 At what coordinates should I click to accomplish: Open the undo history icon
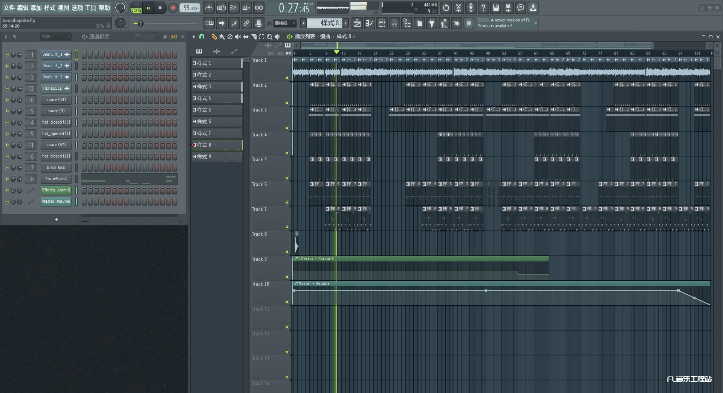pos(446,8)
